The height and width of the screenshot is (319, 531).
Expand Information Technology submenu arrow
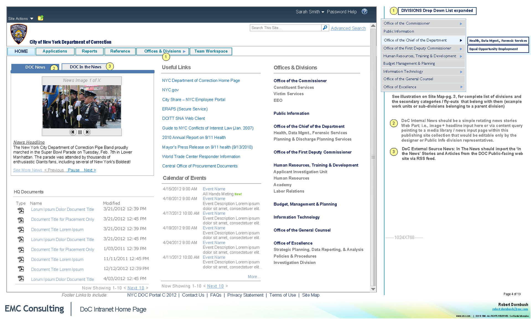click(461, 72)
